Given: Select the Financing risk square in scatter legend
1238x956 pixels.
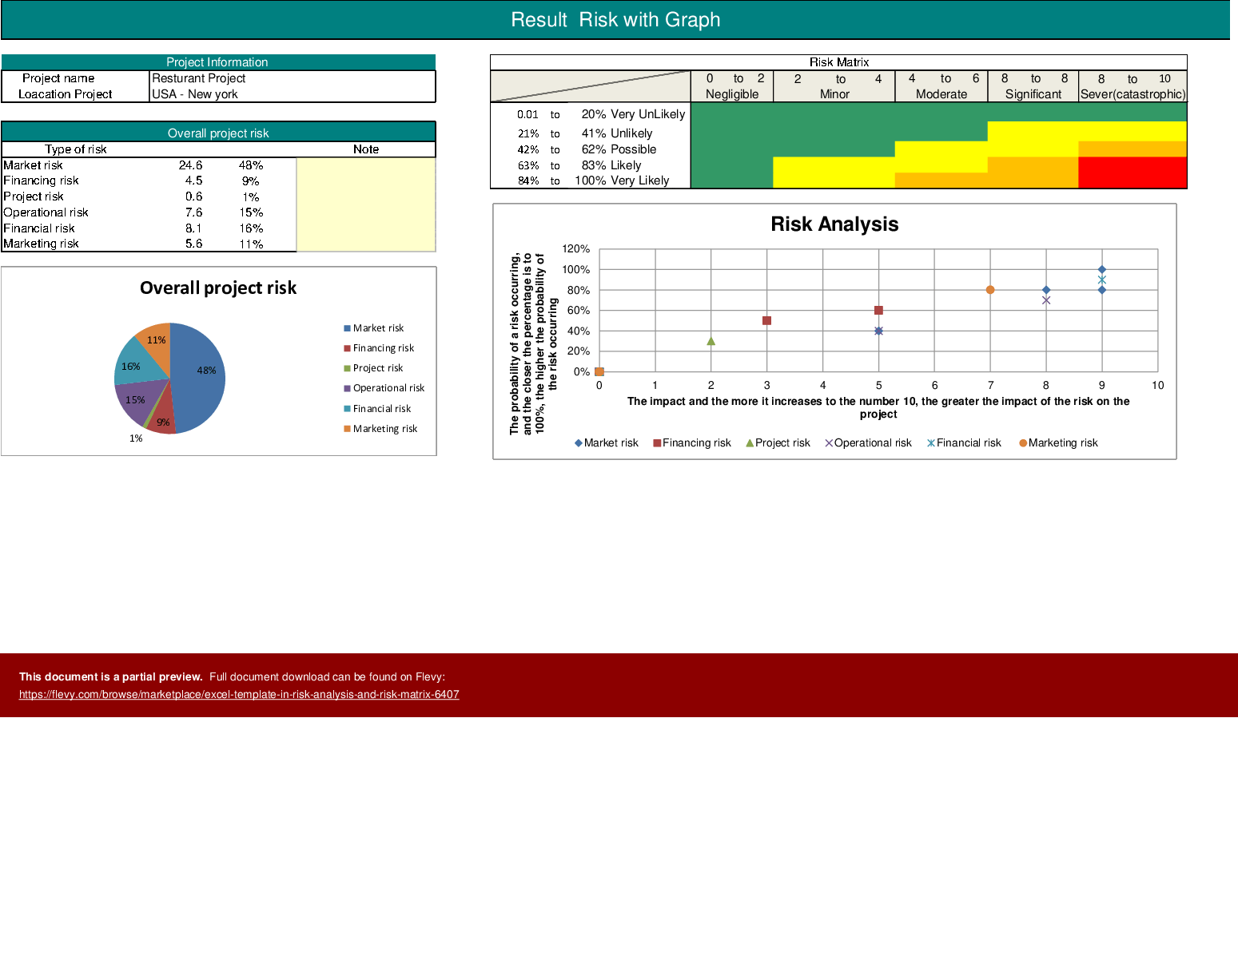Looking at the screenshot, I should click(x=657, y=443).
